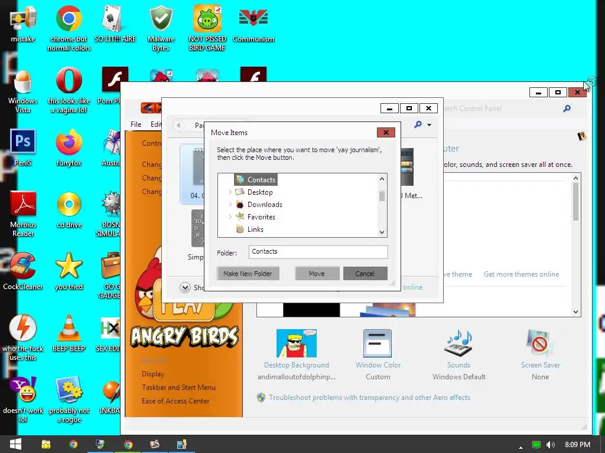Click Troubleshoot problems with transparency link
The image size is (605, 453).
pyautogui.click(x=369, y=397)
